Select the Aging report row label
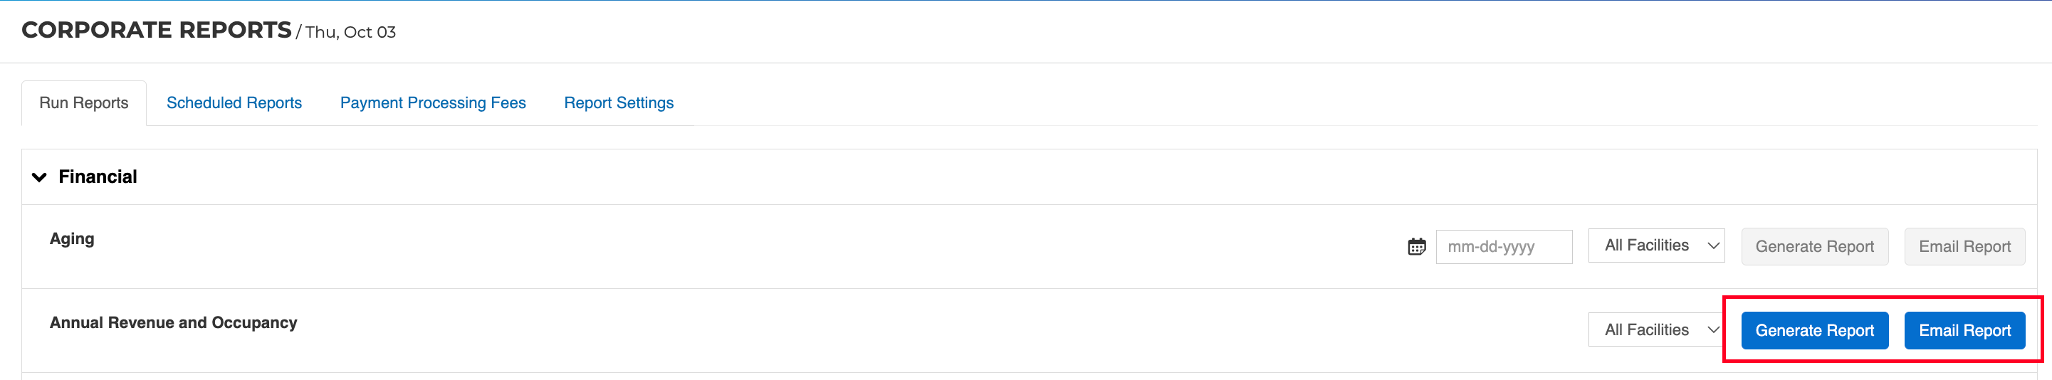Screen dimensions: 2052x380 click(x=72, y=239)
